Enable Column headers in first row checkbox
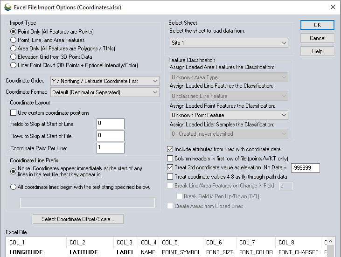This screenshot has width=341, height=257. [x=170, y=159]
